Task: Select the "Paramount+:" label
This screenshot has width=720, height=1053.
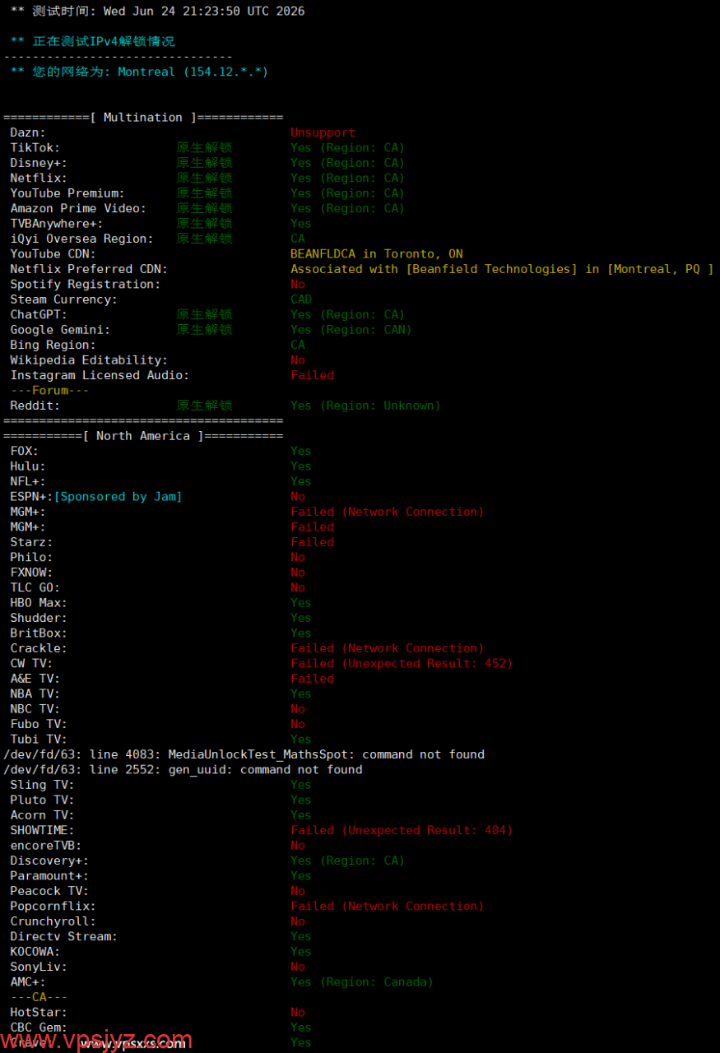Action: click(x=49, y=877)
